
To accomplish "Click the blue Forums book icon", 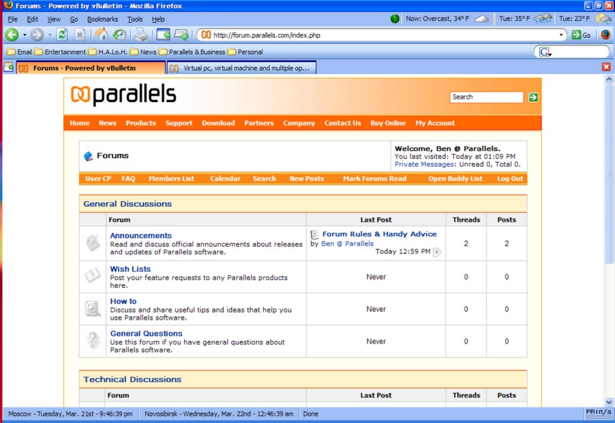I will click(x=88, y=156).
